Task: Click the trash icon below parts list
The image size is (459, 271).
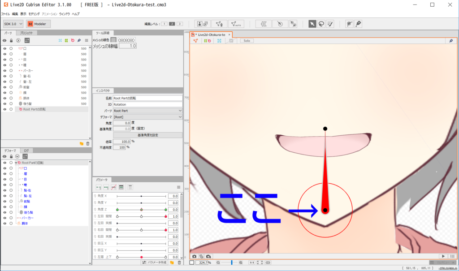Action: point(88,144)
